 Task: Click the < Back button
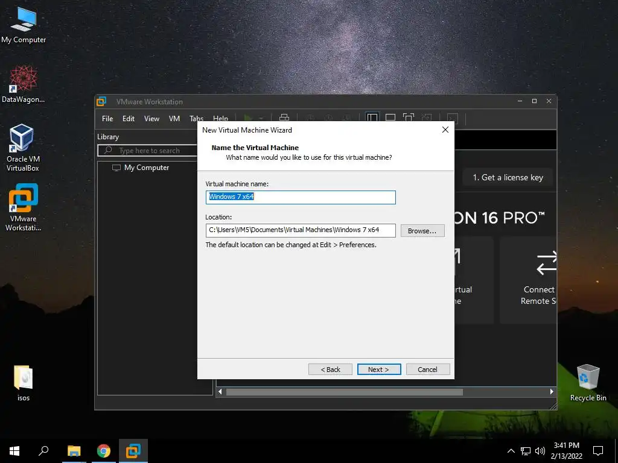coord(330,370)
